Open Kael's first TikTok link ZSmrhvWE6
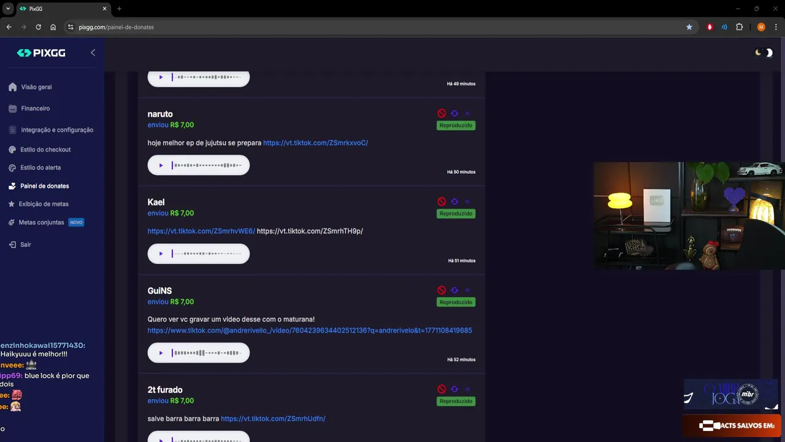Image resolution: width=785 pixels, height=442 pixels. [x=201, y=231]
